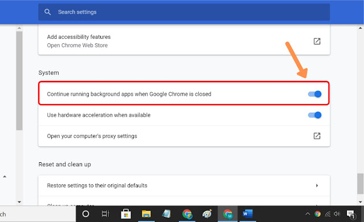Viewport: 364px width, 222px height.
Task: Click Restore settings to their original defaults text
Action: click(97, 186)
